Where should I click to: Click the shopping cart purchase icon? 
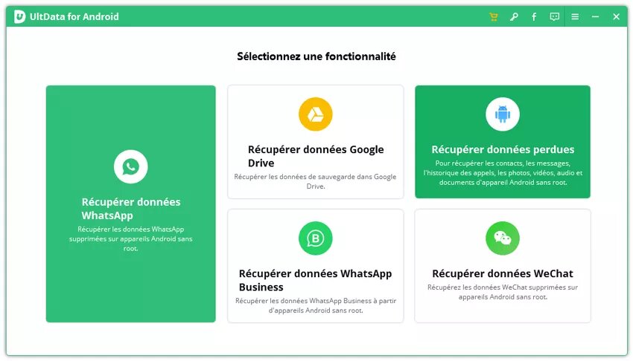493,16
